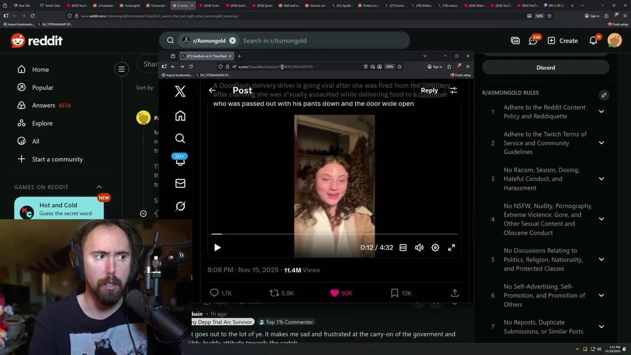The image size is (631, 355).
Task: Collapse the Games on Reddit section
Action: tap(99, 187)
